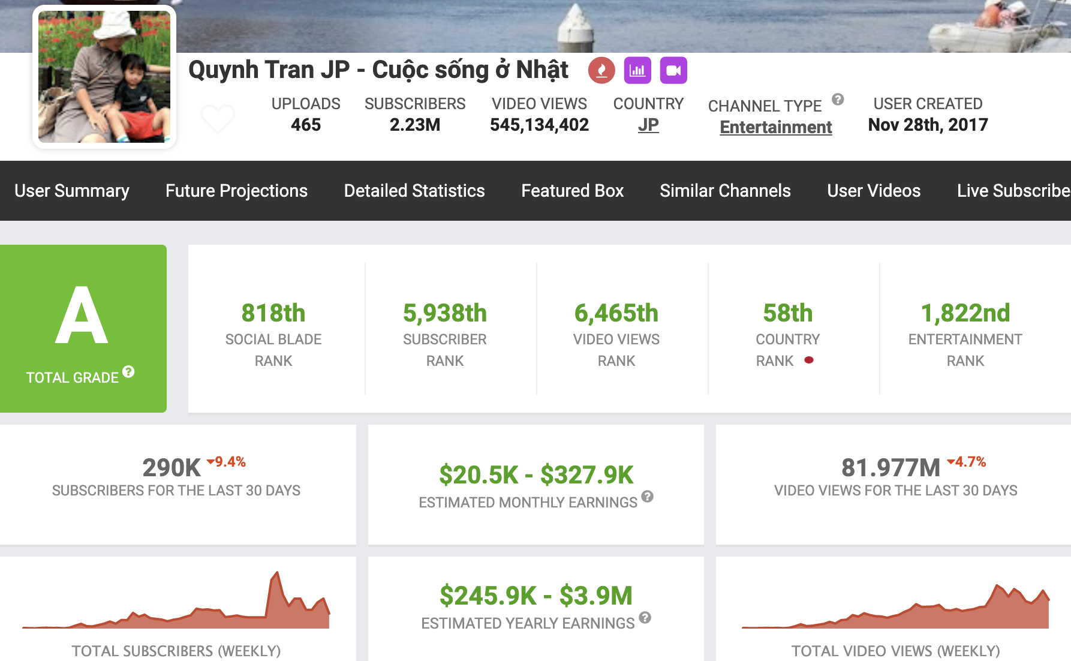Screen dimensions: 1071x661
Task: Click the 58th country rank value
Action: (x=788, y=313)
